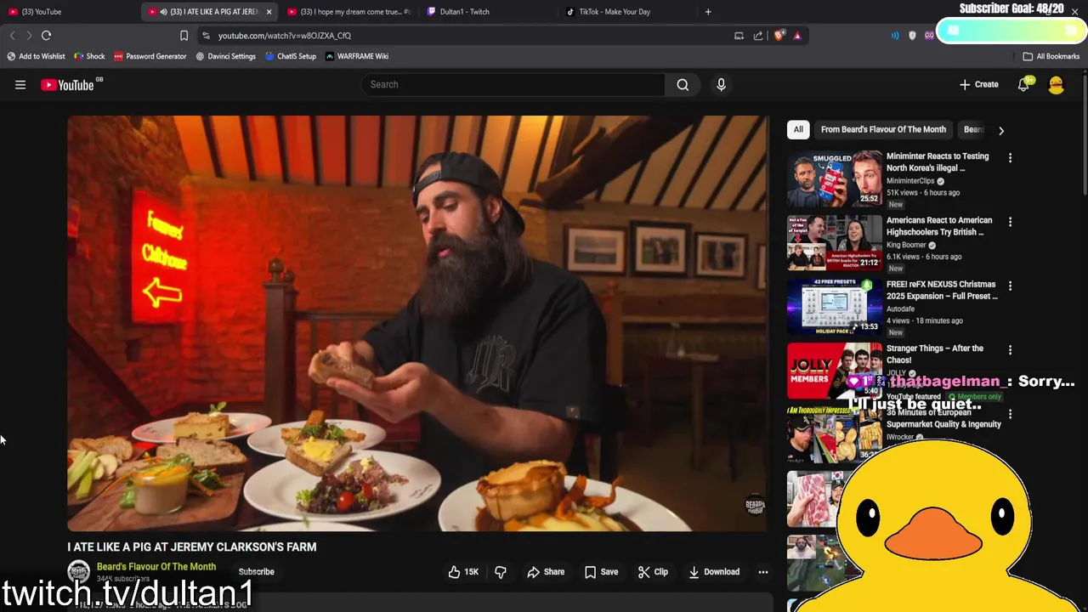Expand the All Bookmarks folder
This screenshot has height=612, width=1088.
click(x=1051, y=56)
